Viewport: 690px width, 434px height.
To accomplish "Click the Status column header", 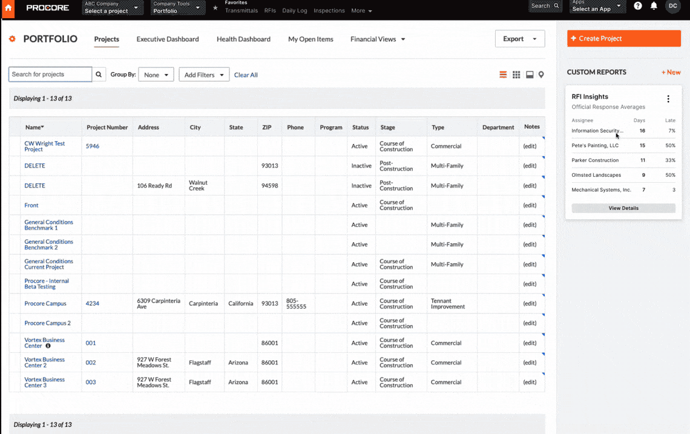I will (360, 127).
